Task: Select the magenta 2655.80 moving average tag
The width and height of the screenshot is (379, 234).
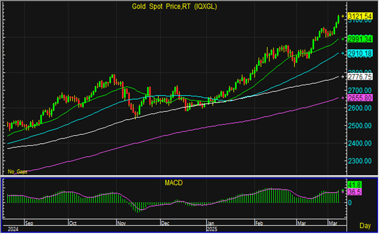Action: 360,98
